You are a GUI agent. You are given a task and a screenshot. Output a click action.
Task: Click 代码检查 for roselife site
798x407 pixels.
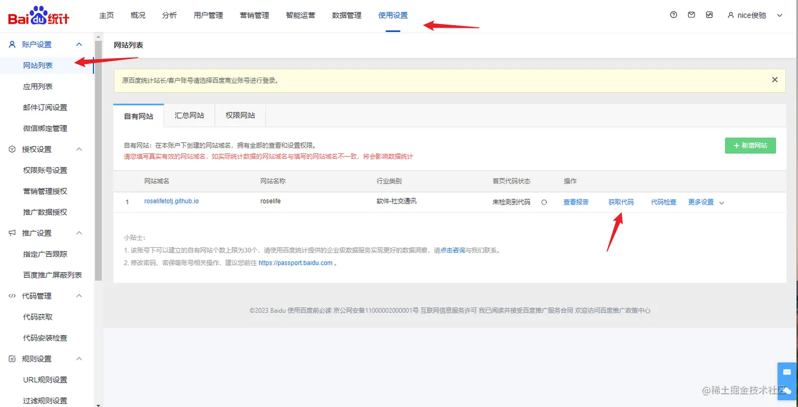pos(664,202)
